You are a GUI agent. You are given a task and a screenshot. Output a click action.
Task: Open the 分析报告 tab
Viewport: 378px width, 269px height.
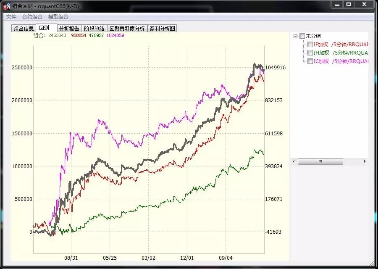pos(69,29)
